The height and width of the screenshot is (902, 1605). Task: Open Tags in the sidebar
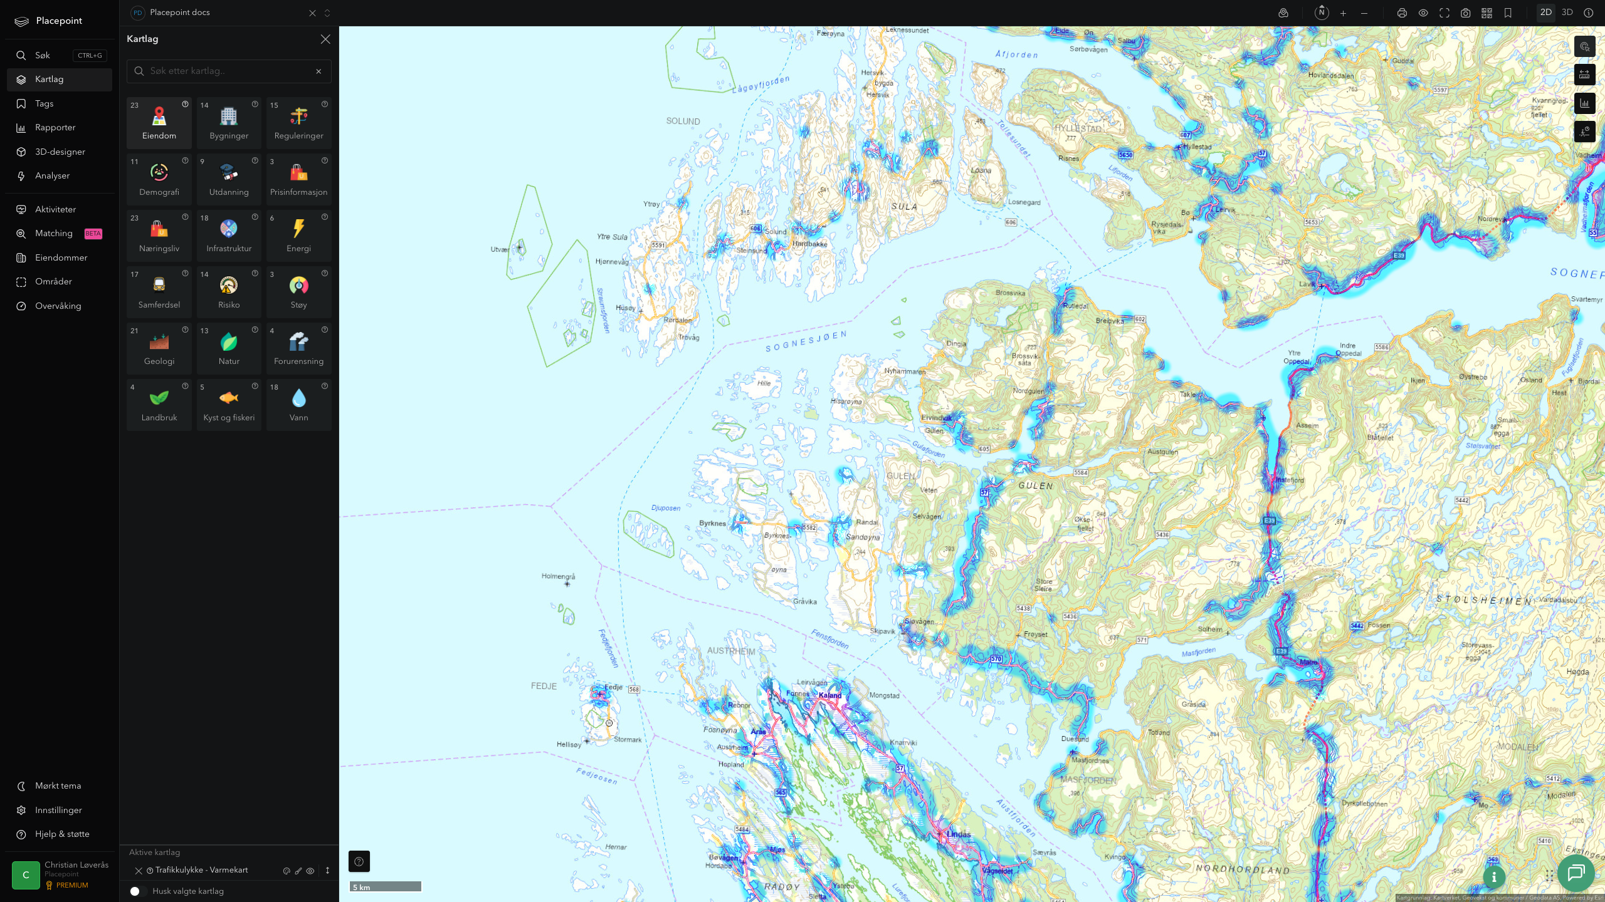click(x=60, y=103)
